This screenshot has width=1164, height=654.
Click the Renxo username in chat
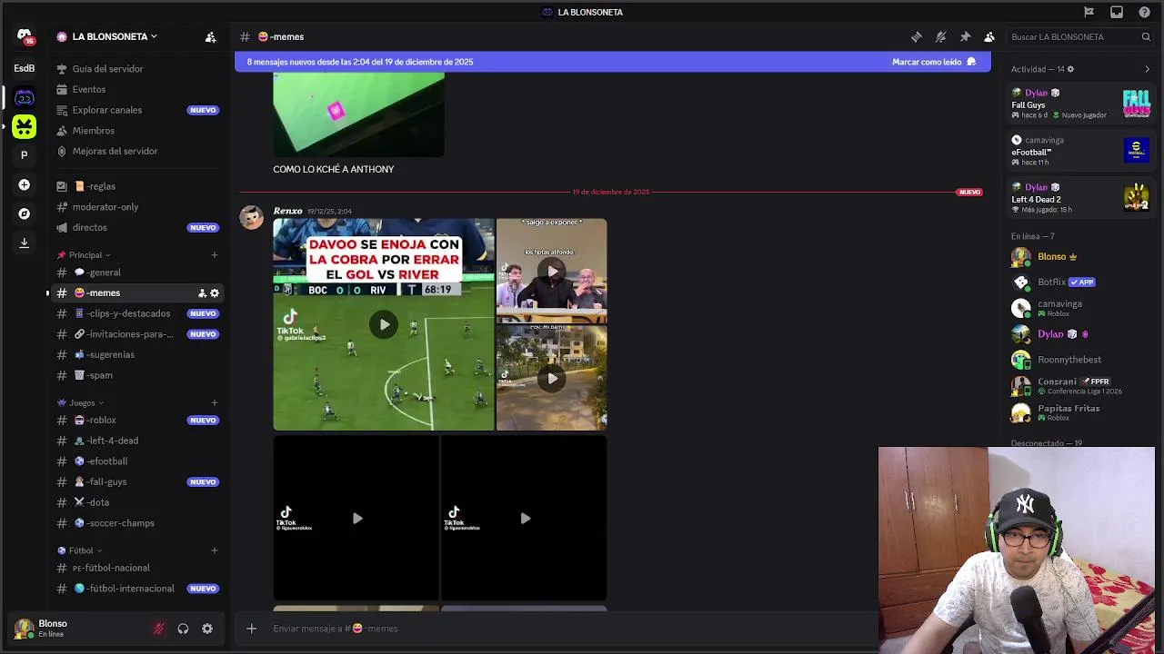[287, 212]
